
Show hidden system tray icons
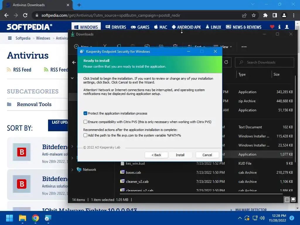240,218
